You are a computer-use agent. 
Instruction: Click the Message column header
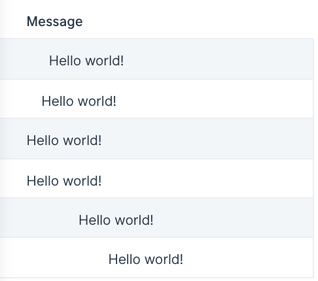(54, 22)
